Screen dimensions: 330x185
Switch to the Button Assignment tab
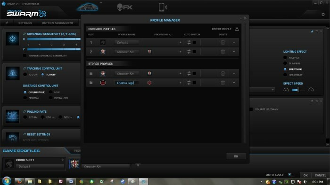(58, 23)
